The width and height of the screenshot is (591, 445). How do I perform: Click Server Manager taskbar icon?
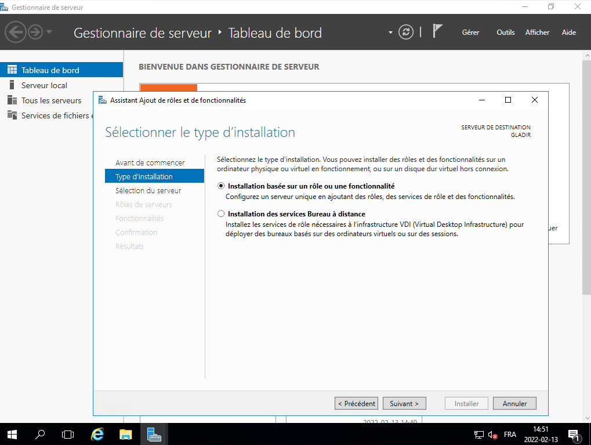coord(154,435)
